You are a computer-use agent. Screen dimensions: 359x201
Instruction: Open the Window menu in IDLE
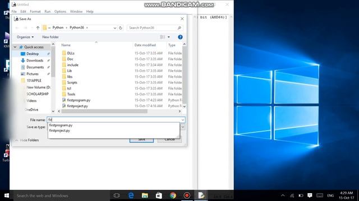coord(76,11)
